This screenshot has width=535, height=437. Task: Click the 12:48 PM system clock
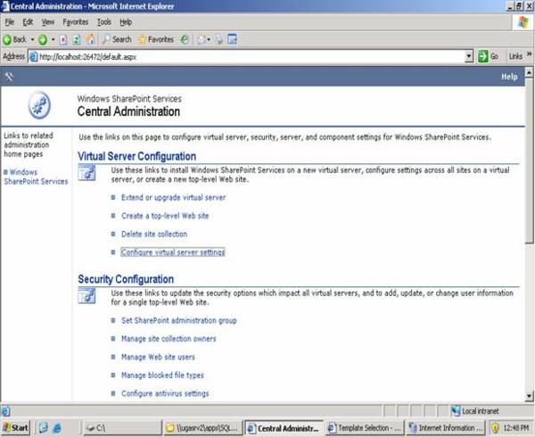tap(516, 428)
